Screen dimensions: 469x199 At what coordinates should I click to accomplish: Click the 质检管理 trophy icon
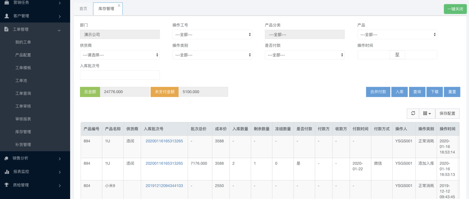pos(7,185)
